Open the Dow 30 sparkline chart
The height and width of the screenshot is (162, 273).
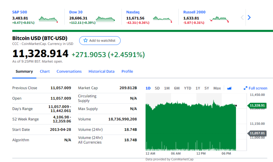coord(105,19)
